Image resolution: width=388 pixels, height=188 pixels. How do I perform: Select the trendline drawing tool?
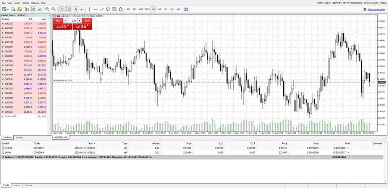pos(102,9)
